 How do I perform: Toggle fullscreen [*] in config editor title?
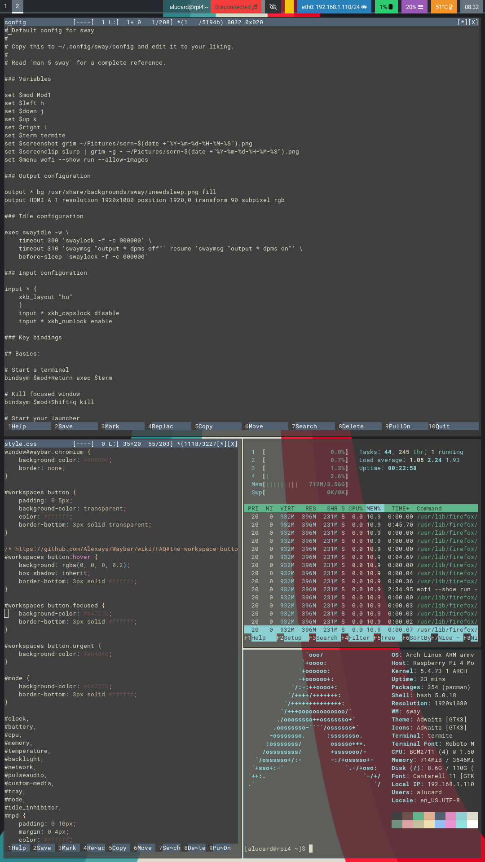[463, 22]
